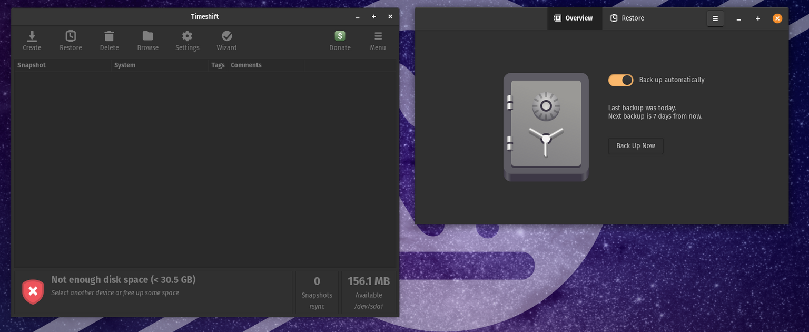This screenshot has height=332, width=809.
Task: Open the Browse folder icon
Action: click(x=147, y=36)
